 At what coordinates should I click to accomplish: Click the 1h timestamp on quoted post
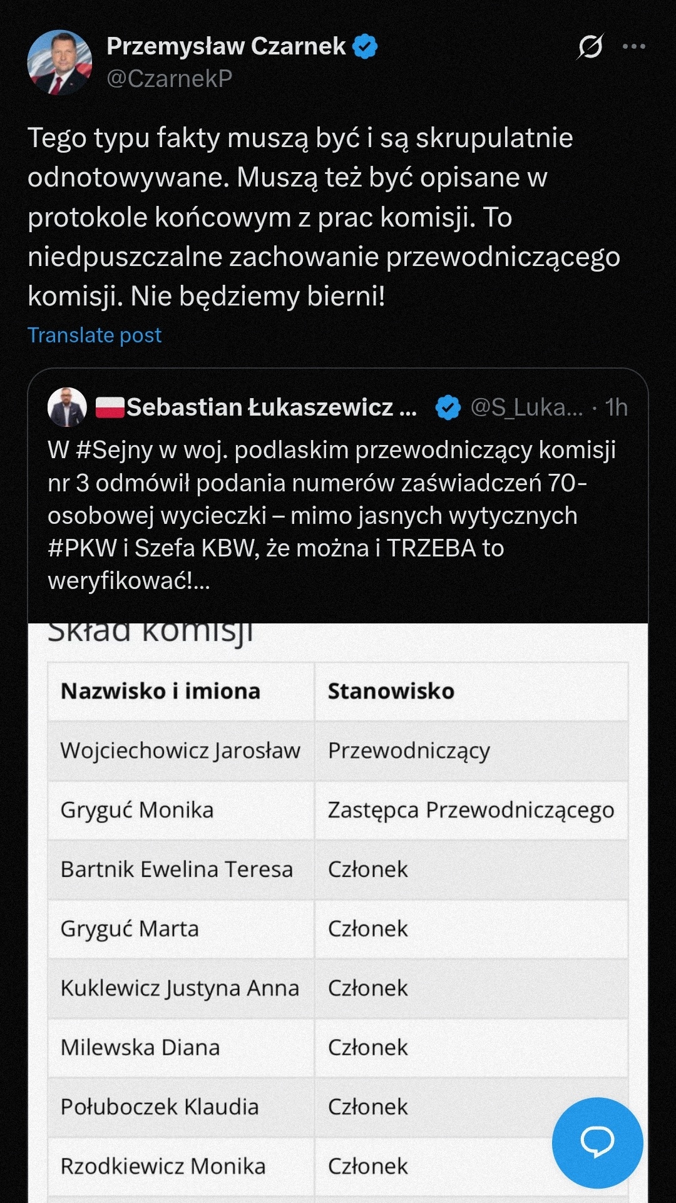tap(617, 407)
